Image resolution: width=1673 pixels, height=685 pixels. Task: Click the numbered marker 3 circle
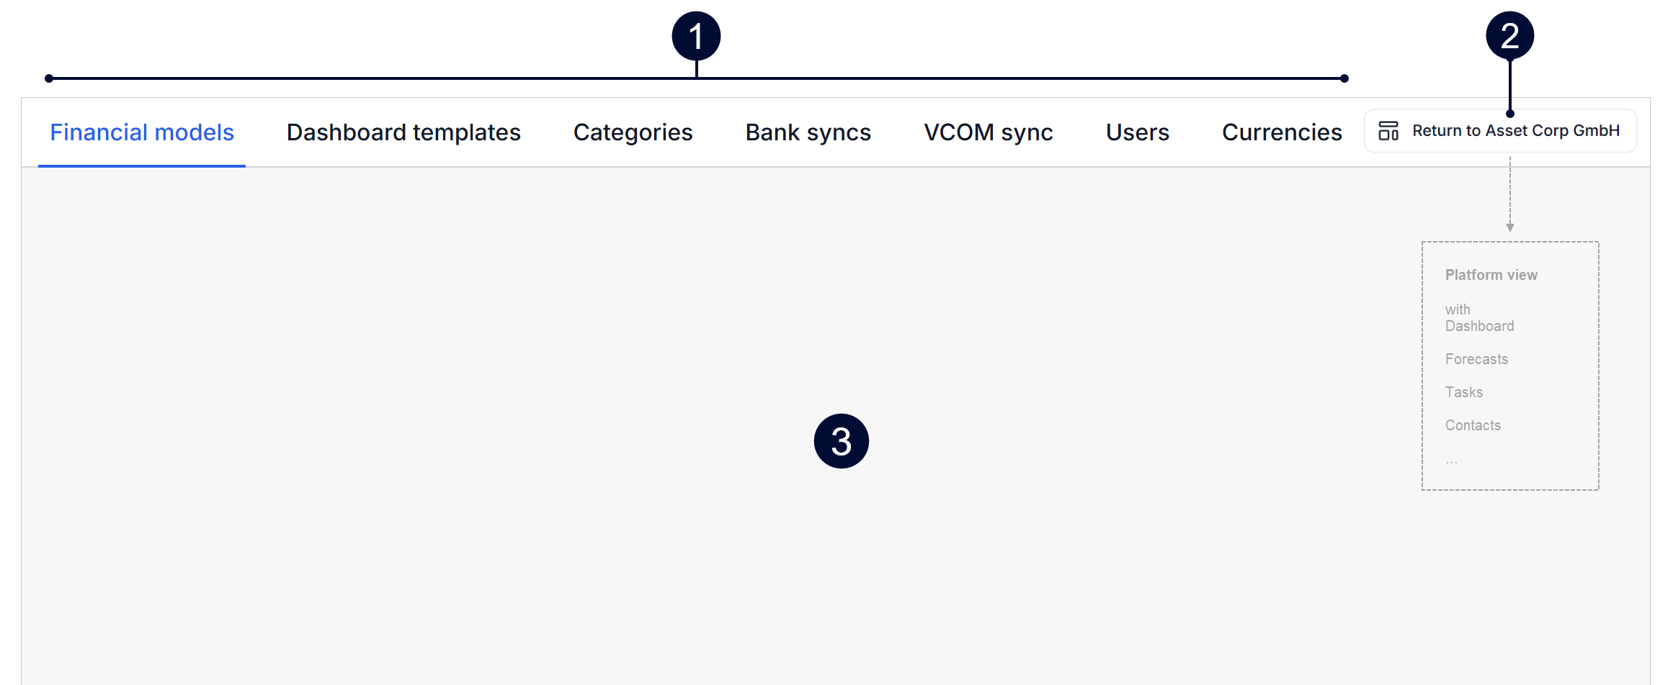[841, 441]
